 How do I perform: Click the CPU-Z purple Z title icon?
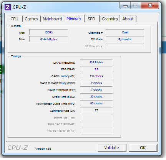[8, 7]
